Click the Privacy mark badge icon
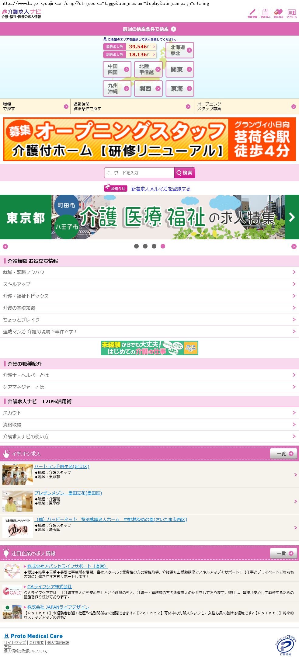This screenshot has width=299, height=660. (x=285, y=645)
